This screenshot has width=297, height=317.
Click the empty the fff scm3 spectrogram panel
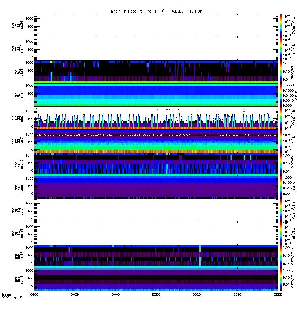156,233
